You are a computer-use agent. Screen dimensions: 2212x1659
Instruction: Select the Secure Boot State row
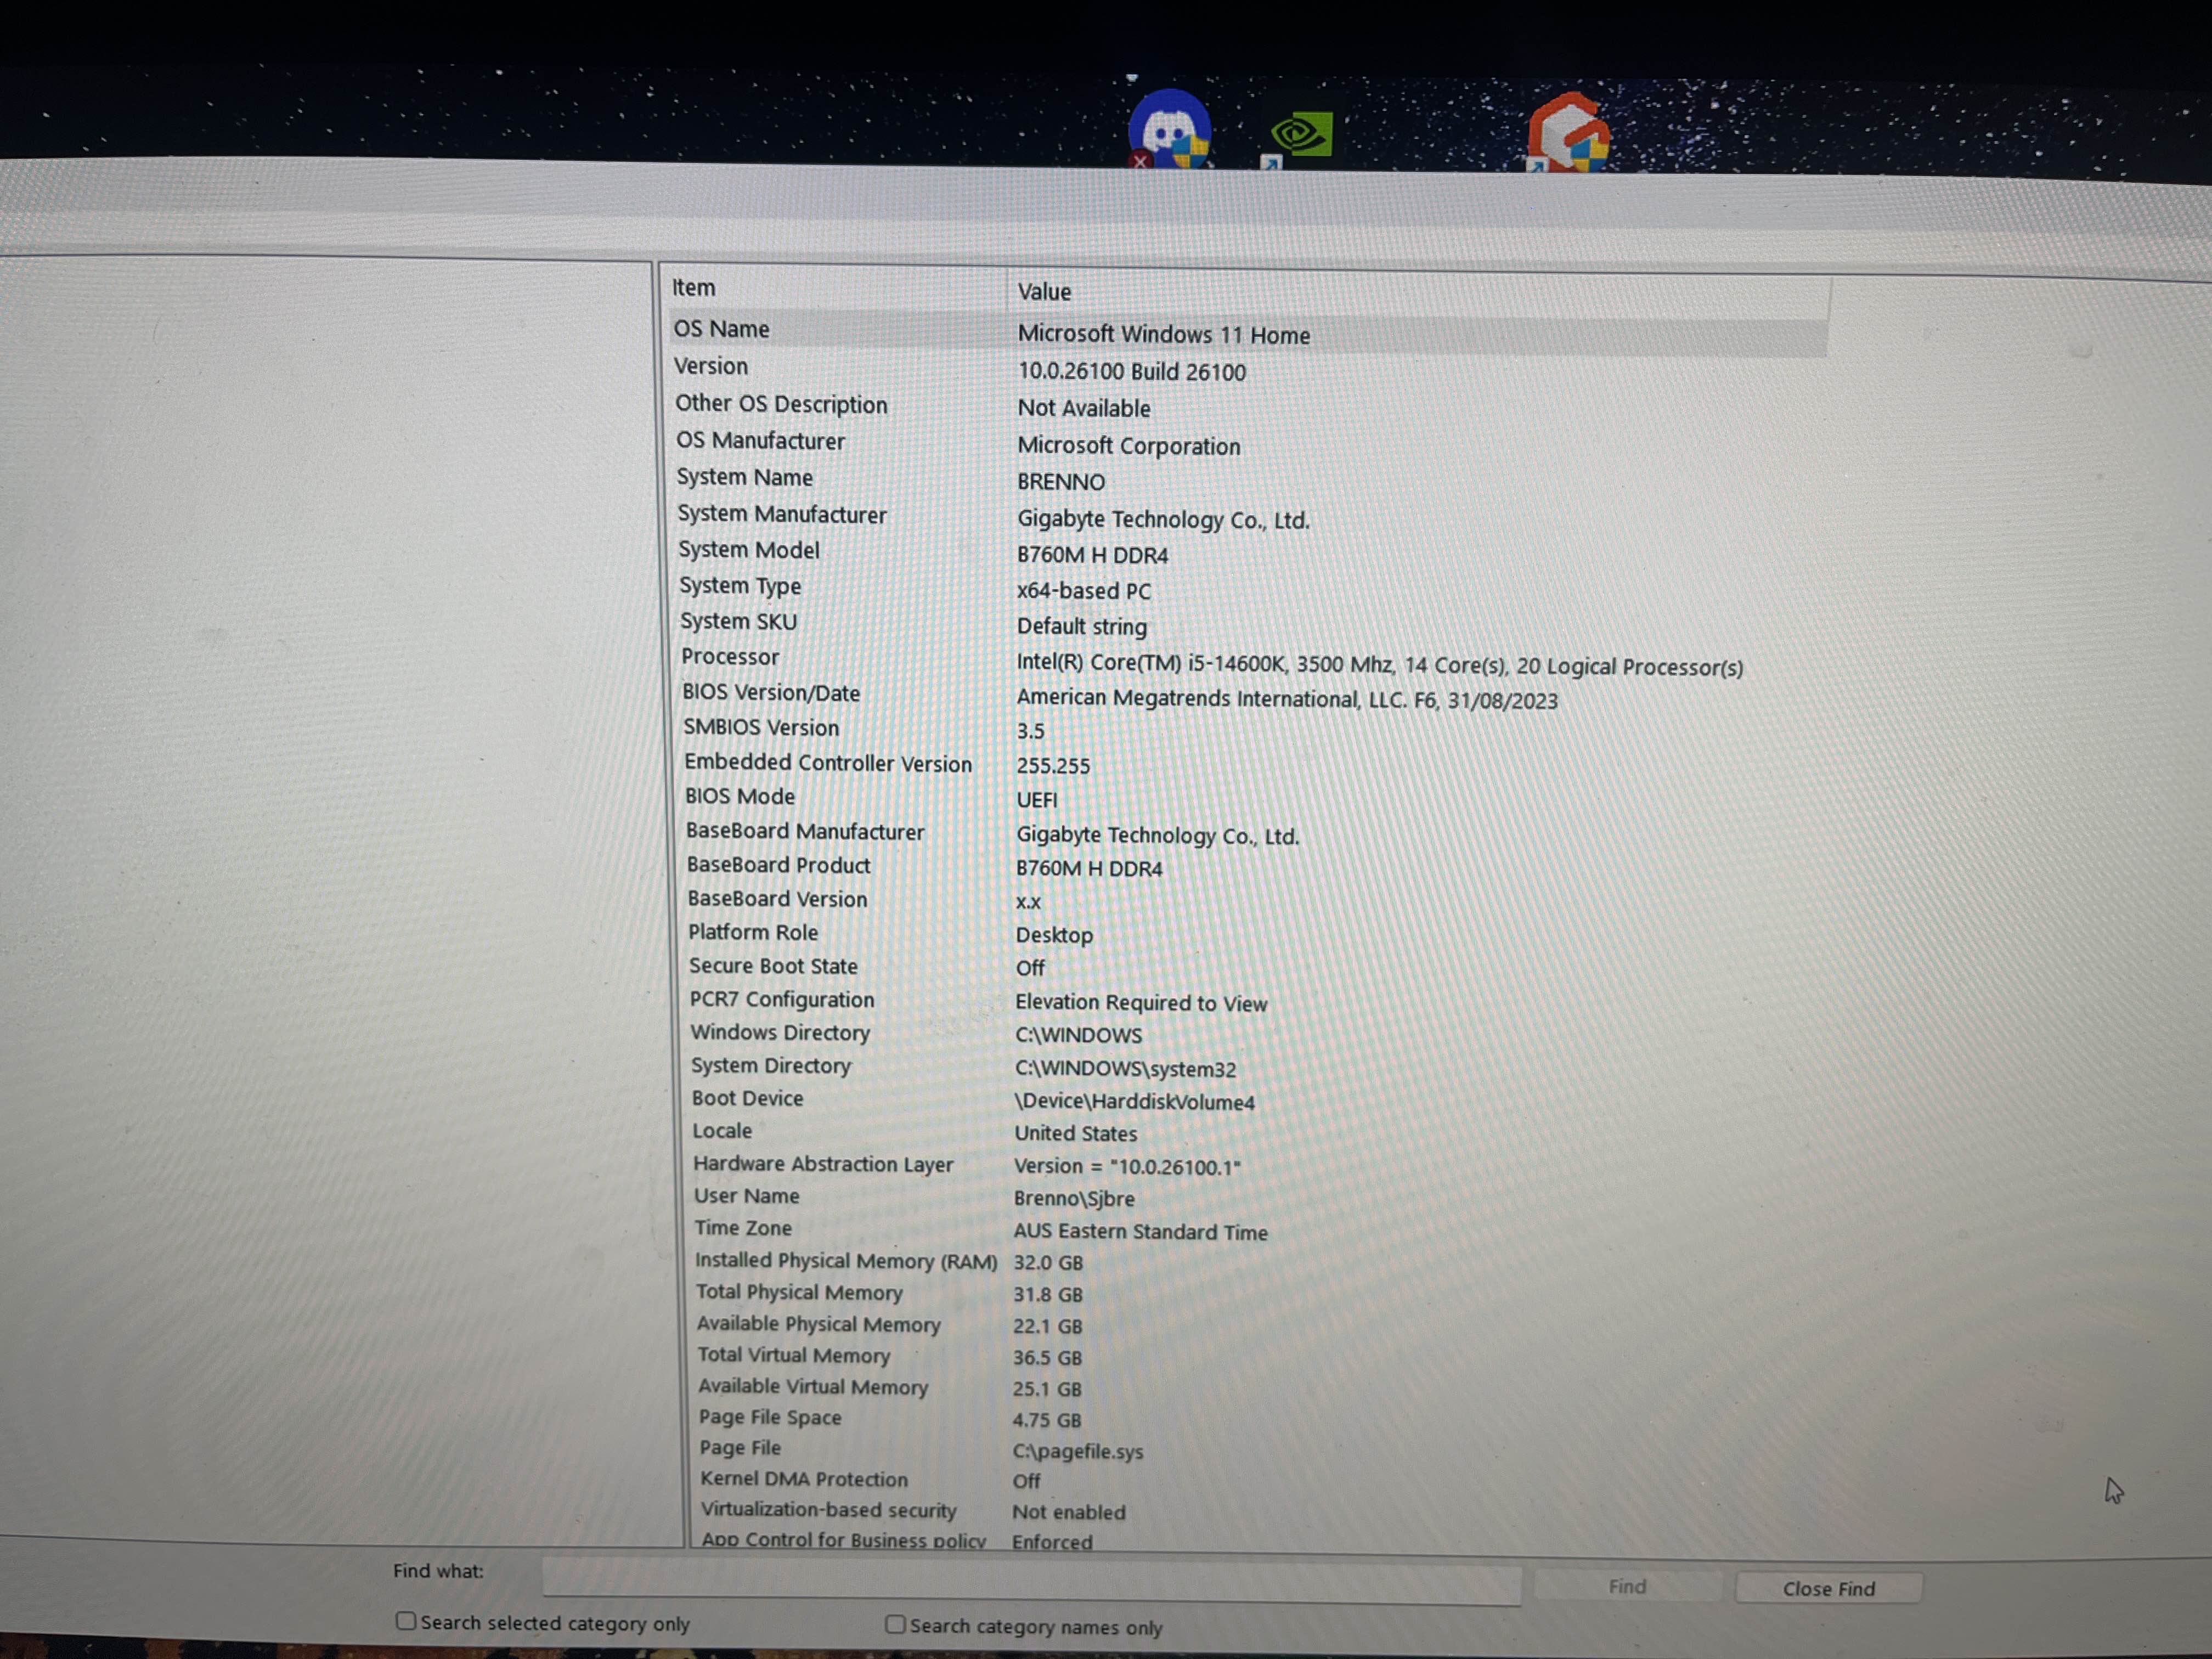773,966
